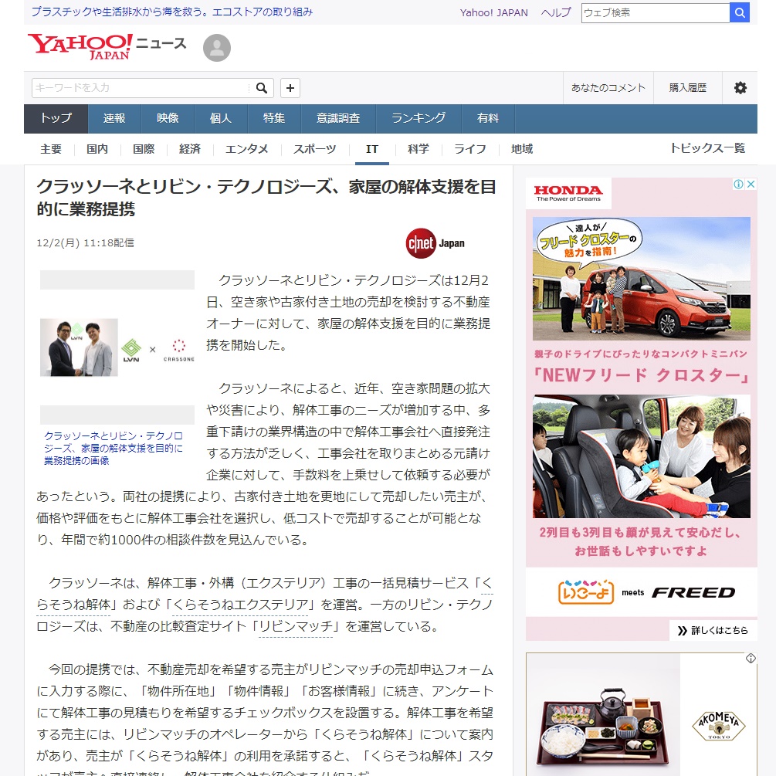The height and width of the screenshot is (776, 776).
Task: Open settings gear icon
Action: (x=740, y=88)
